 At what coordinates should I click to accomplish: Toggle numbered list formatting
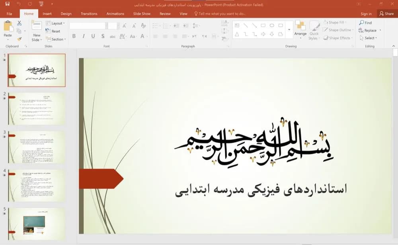point(166,25)
